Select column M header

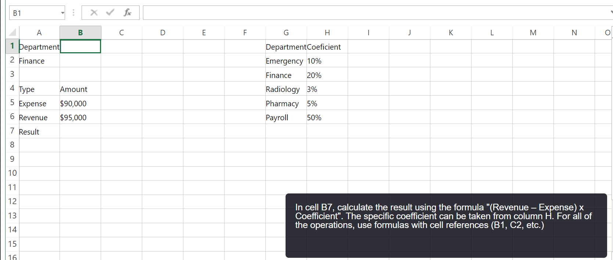coord(533,32)
